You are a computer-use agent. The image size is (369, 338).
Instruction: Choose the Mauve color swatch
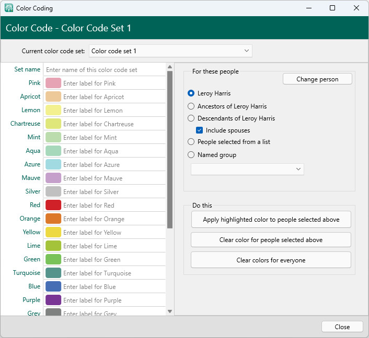tap(53, 178)
